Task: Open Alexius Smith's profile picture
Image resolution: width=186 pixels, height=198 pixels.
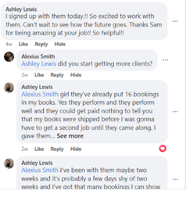Action: point(9,57)
